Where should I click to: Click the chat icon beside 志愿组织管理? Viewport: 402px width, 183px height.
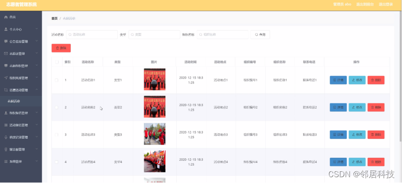6,66
